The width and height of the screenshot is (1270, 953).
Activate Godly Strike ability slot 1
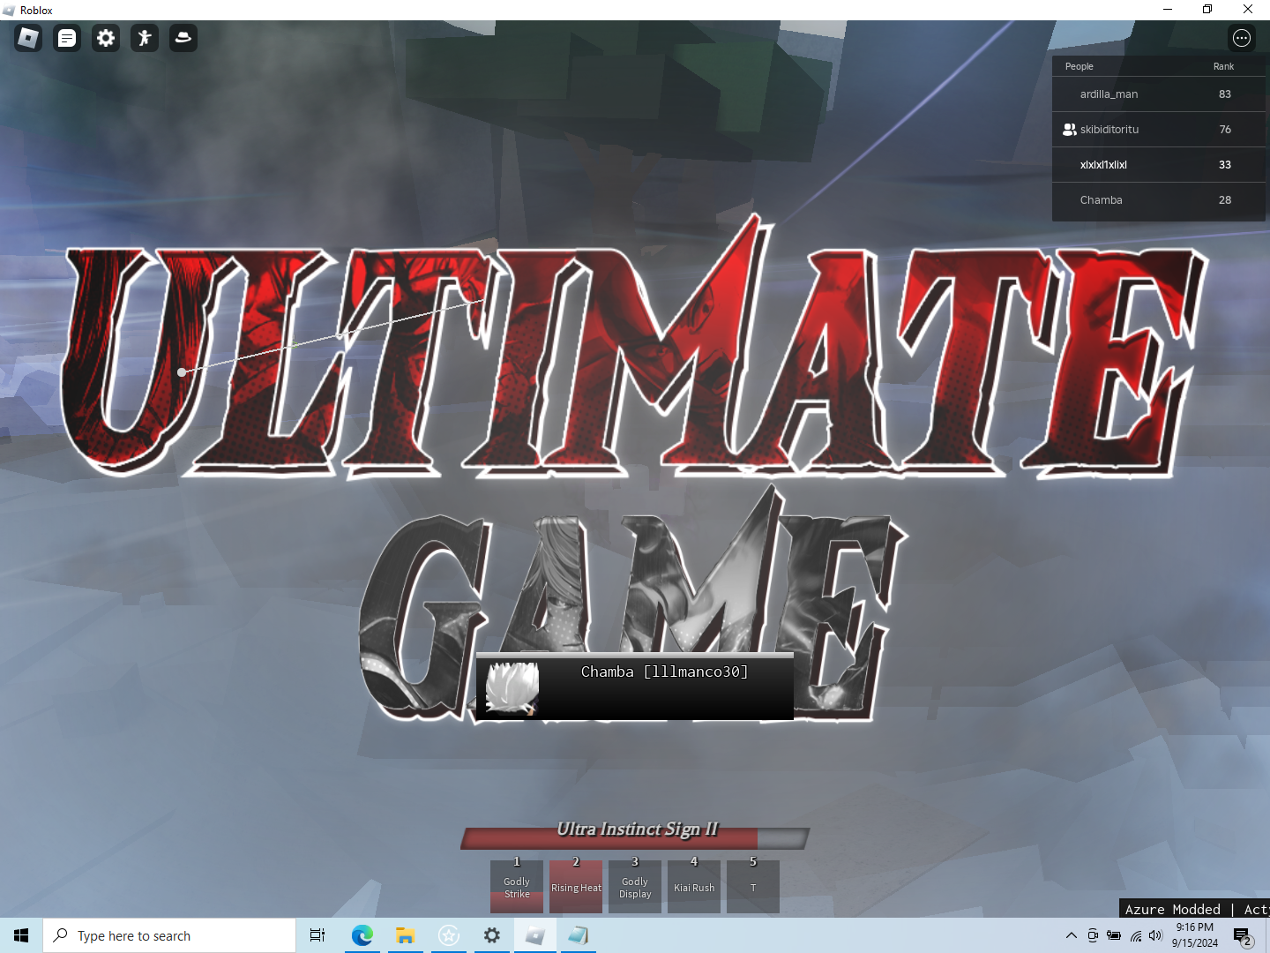517,887
